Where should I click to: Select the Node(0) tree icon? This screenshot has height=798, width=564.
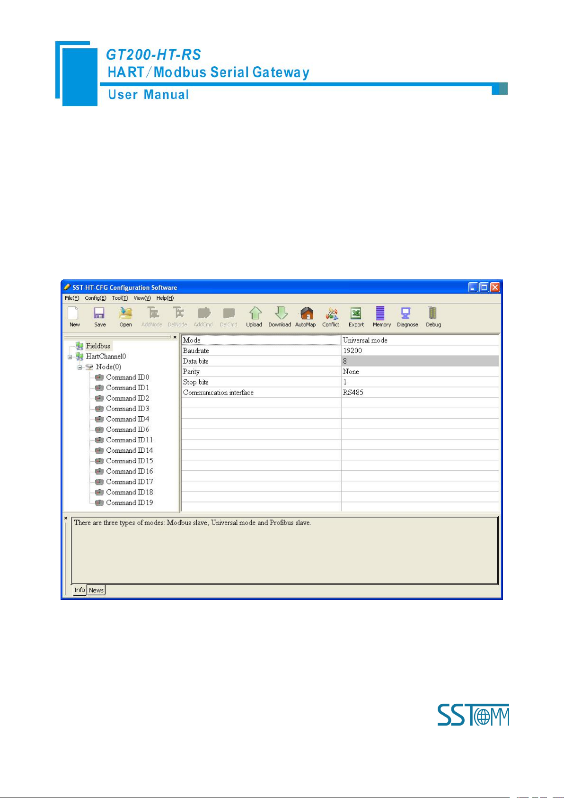[89, 367]
